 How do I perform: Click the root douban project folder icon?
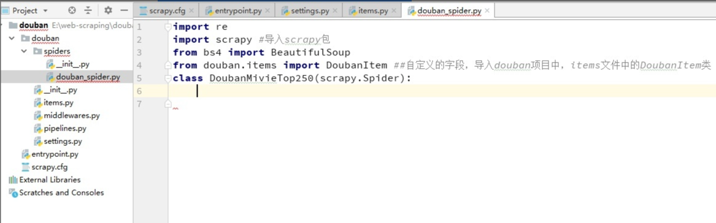point(13,25)
